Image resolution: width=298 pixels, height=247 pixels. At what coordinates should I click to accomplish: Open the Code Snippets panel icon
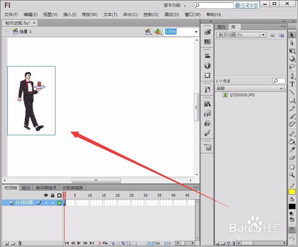tap(207, 114)
